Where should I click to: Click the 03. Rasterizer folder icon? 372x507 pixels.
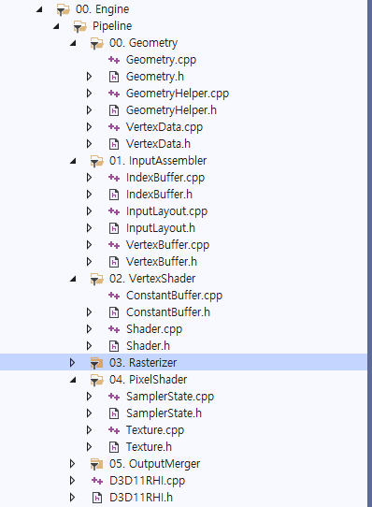point(96,363)
